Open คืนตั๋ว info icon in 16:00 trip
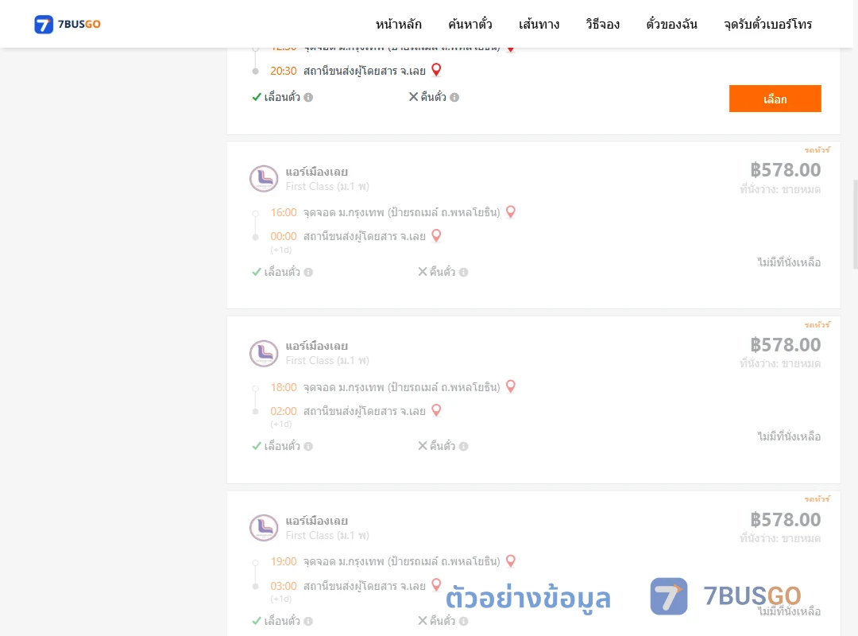 (463, 272)
